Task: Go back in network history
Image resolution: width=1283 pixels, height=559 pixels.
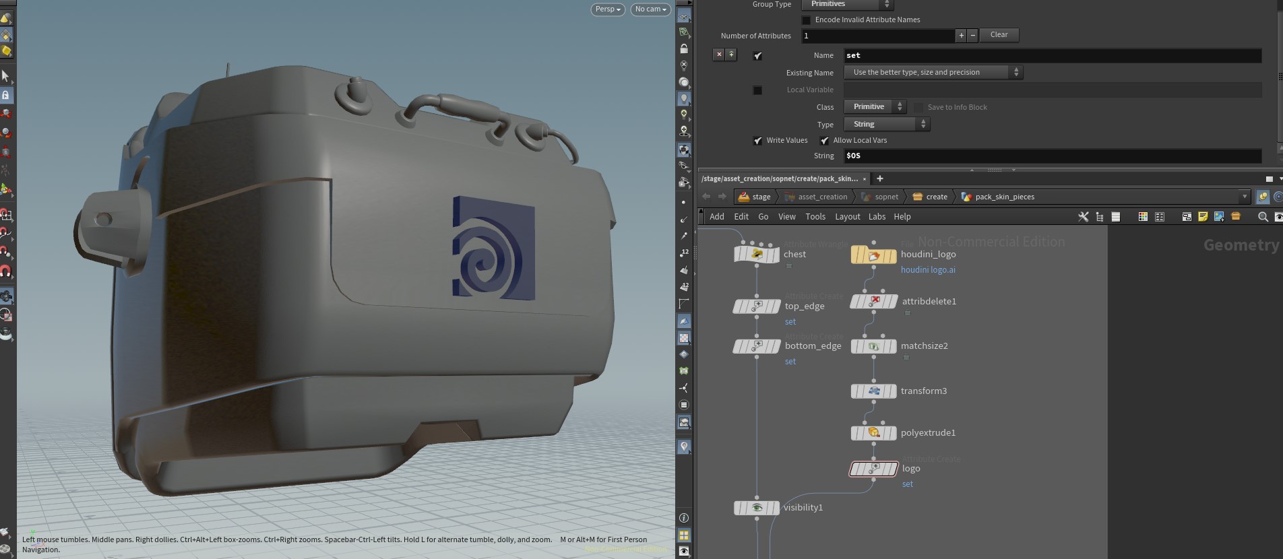Action: [706, 197]
